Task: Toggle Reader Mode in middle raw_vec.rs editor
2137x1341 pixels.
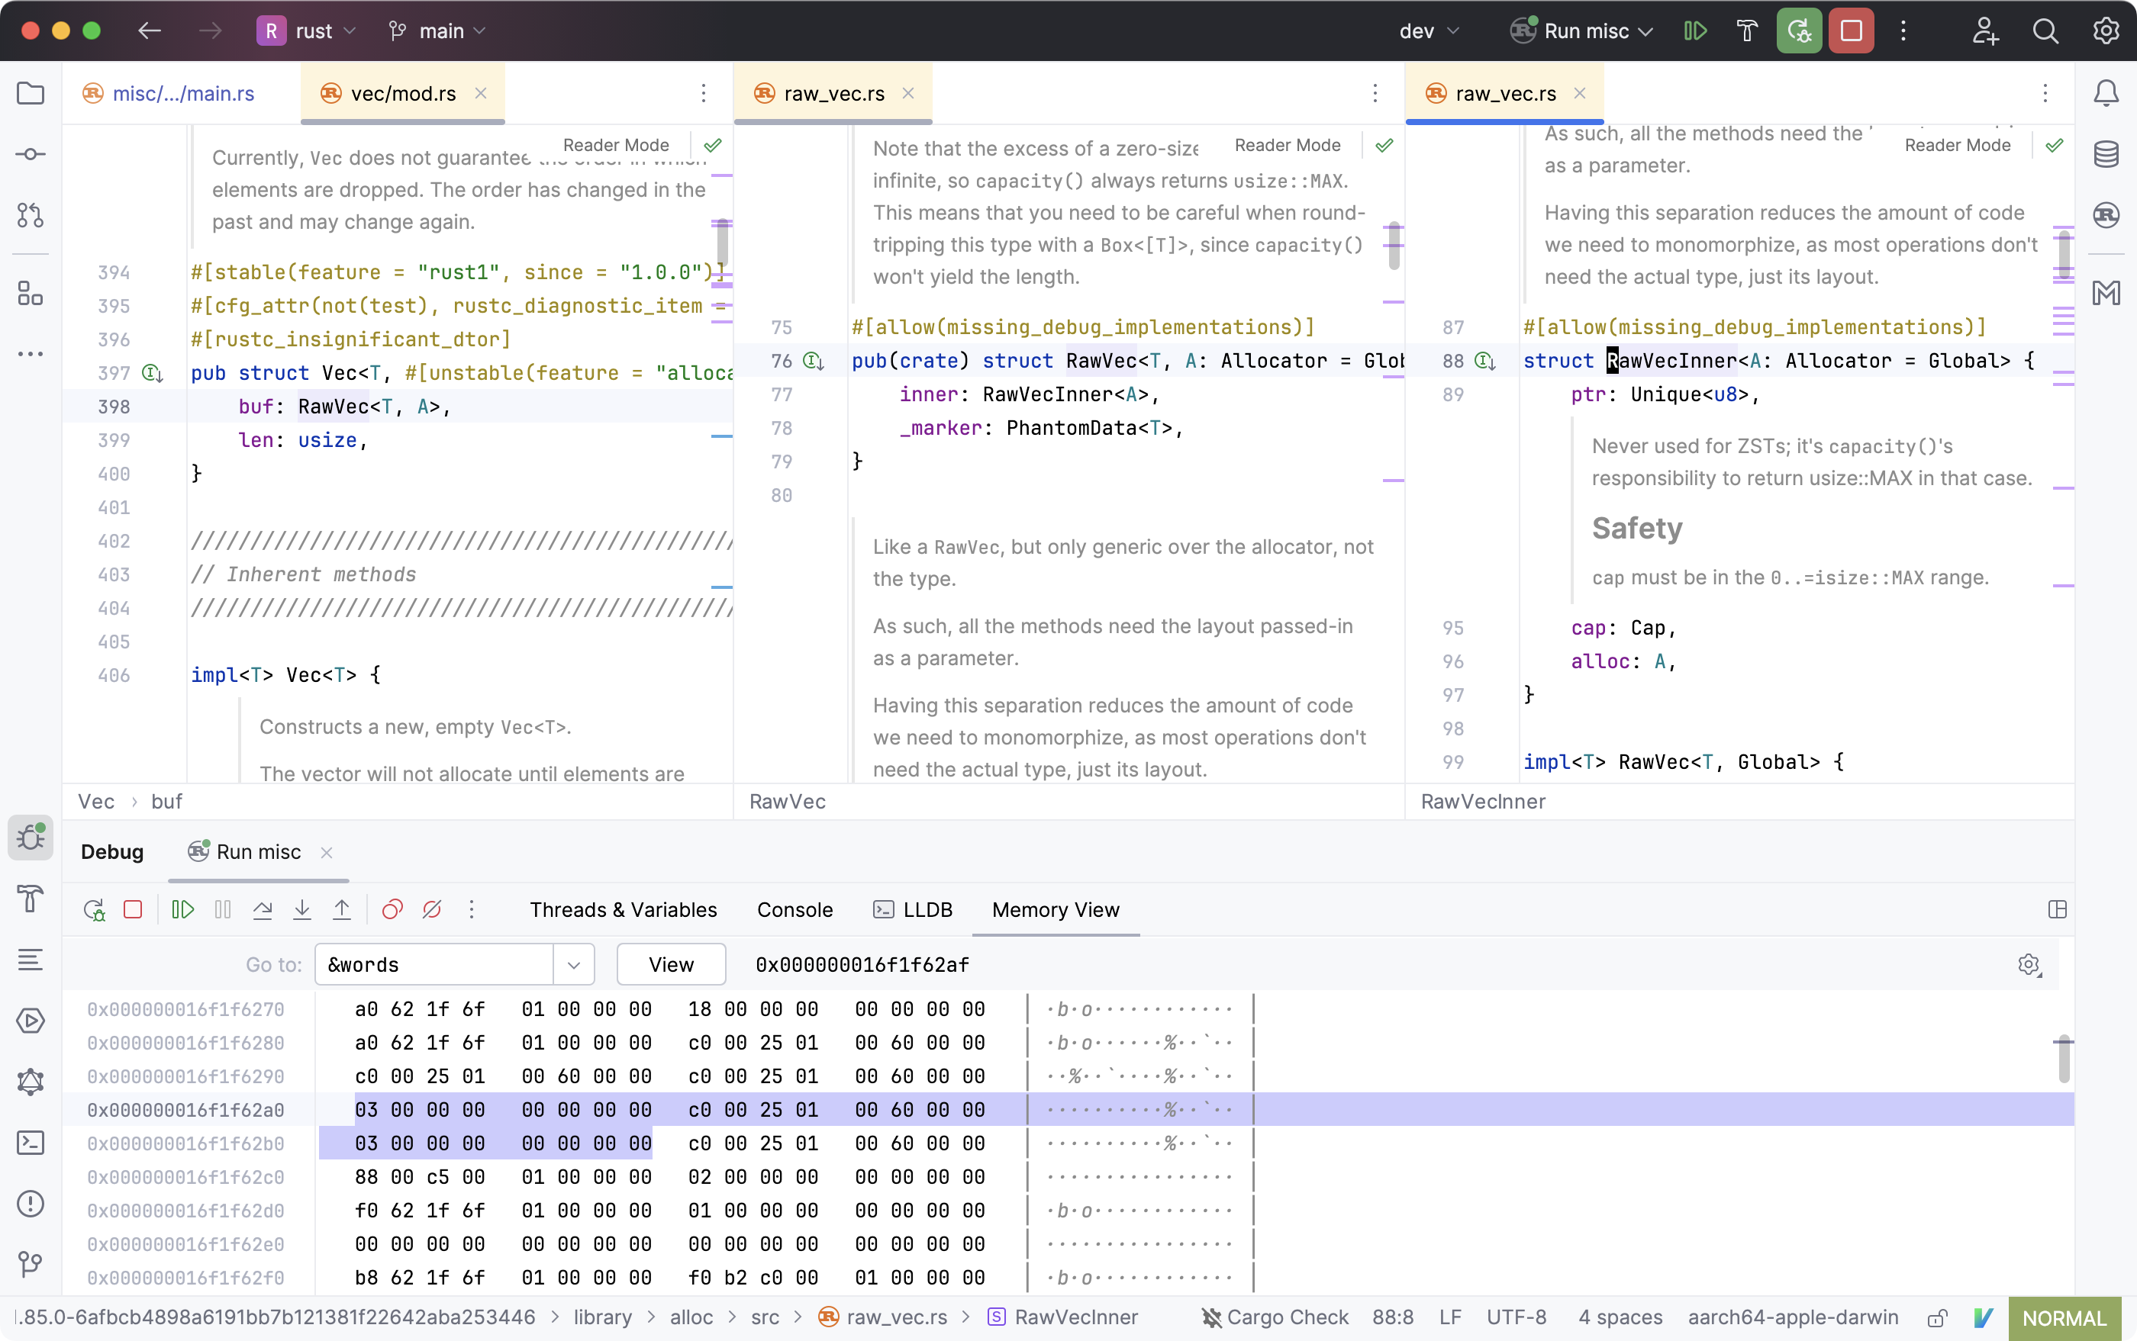Action: (x=1288, y=146)
